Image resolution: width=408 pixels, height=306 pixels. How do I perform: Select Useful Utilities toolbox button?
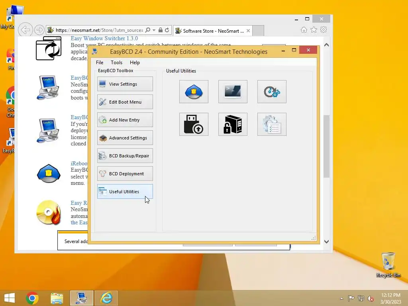pos(125,192)
